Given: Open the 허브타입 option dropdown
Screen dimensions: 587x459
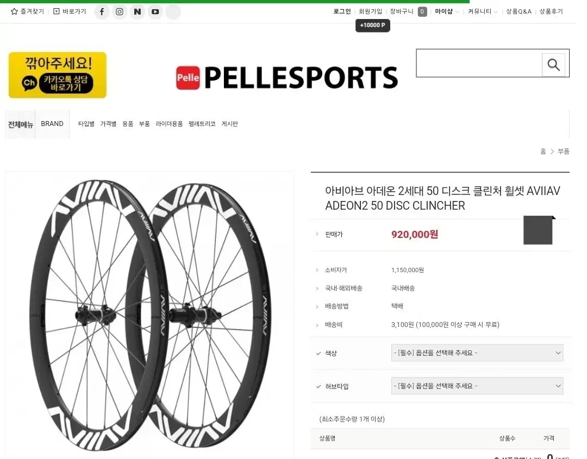Looking at the screenshot, I should [477, 386].
